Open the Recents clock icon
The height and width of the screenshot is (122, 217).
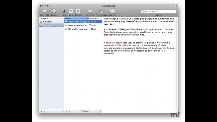pyautogui.click(x=54, y=11)
